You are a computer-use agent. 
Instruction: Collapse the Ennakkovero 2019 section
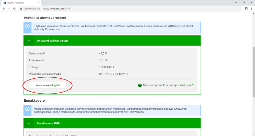(29, 123)
